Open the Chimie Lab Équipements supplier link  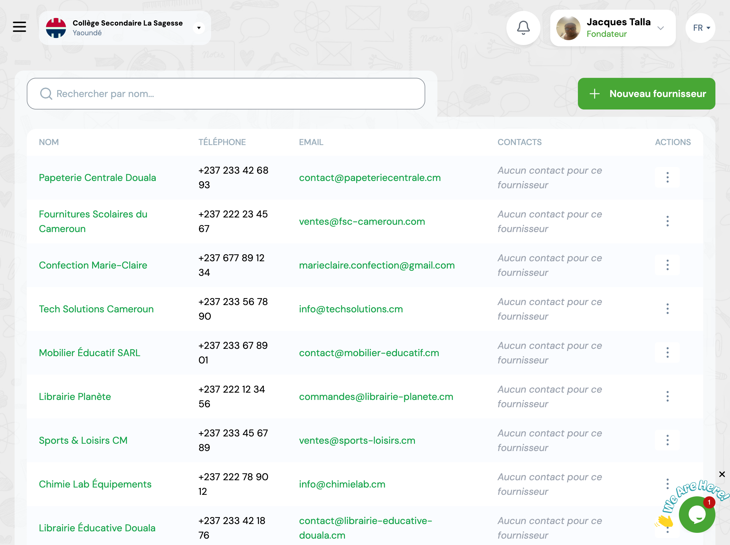coord(95,484)
